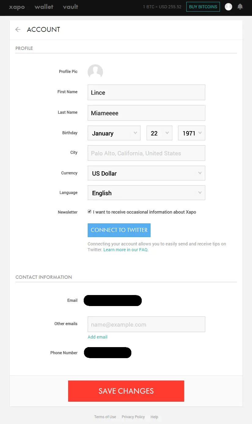
Task: Click the back arrow beside Account
Action: click(18, 29)
